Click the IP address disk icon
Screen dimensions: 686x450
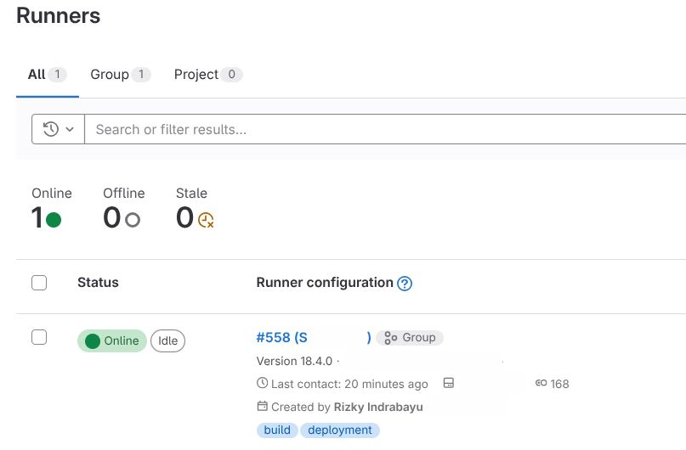point(449,384)
